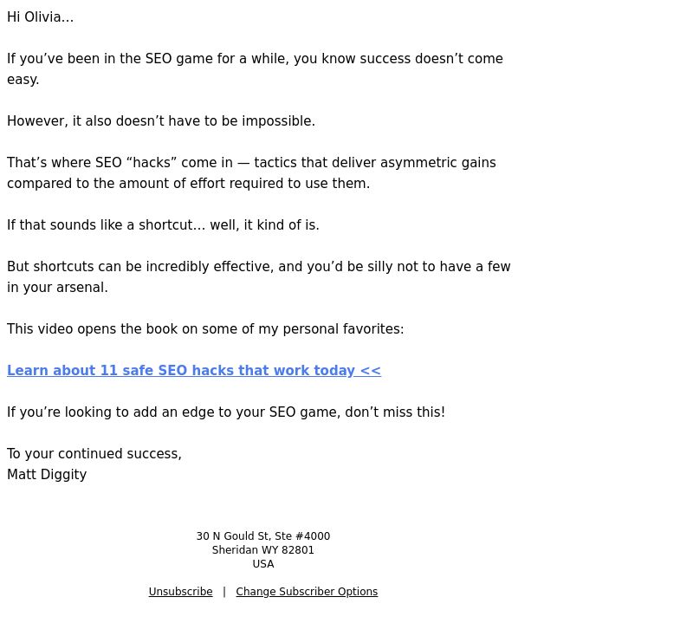This screenshot has width=693, height=636.
Task: Click the Matt Diggity signature name
Action: click(47, 475)
